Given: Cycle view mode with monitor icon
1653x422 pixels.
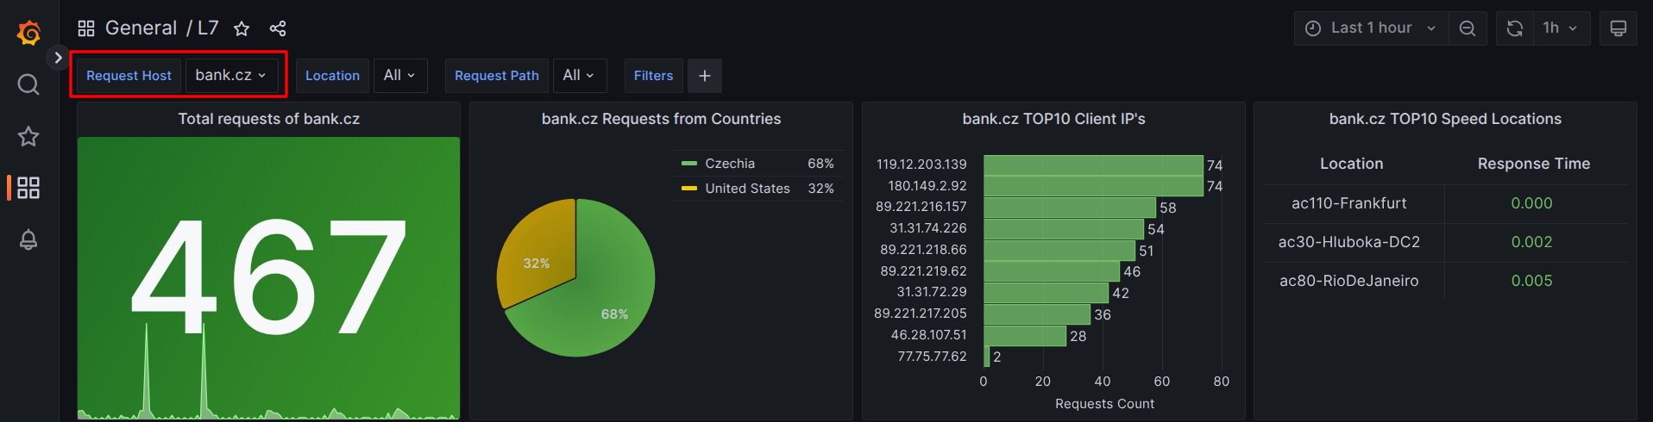Looking at the screenshot, I should [1618, 28].
